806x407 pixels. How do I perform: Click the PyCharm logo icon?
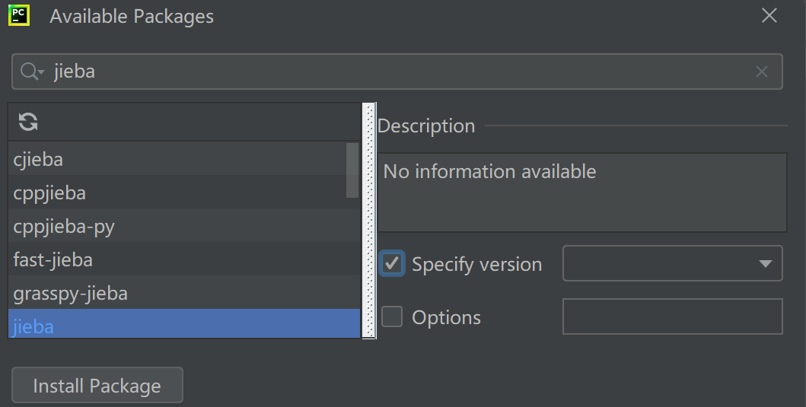pos(19,15)
